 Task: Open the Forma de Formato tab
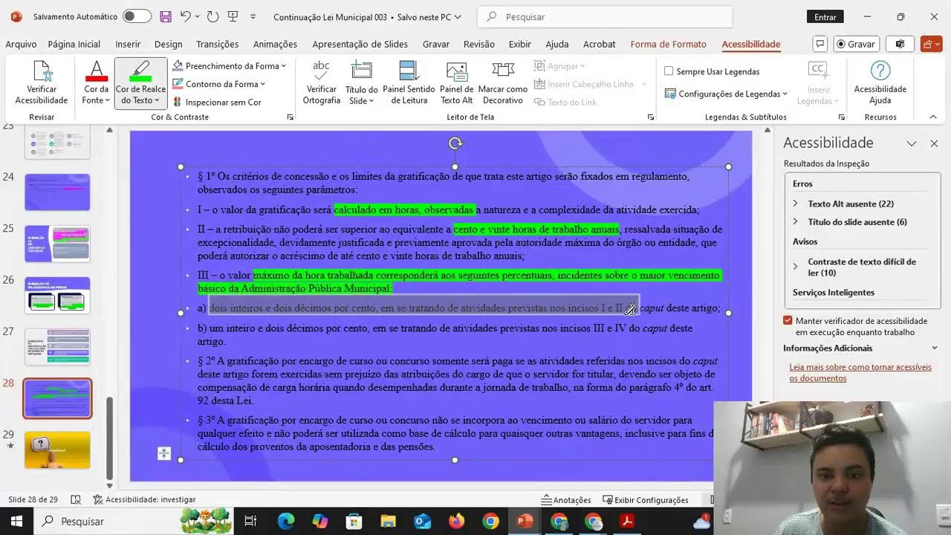click(669, 44)
